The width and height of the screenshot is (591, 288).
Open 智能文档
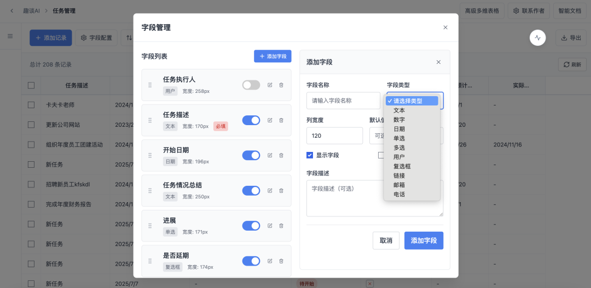(x=570, y=11)
